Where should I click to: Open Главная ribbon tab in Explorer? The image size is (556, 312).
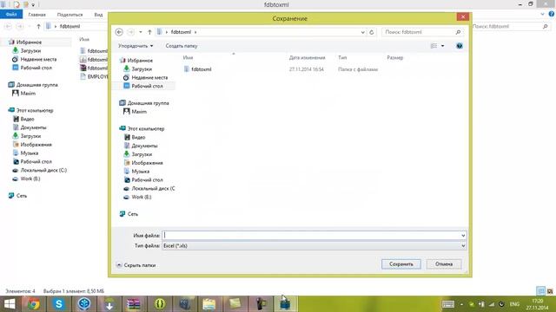(36, 15)
